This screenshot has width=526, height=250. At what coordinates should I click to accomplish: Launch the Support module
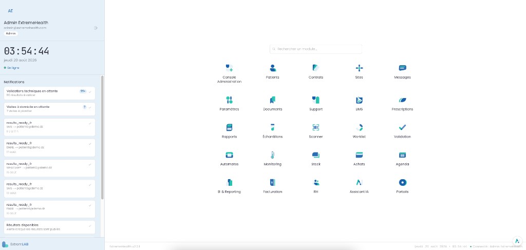click(316, 103)
